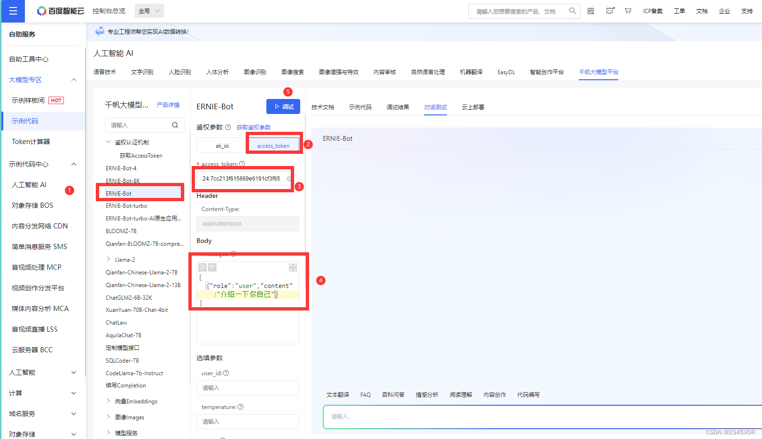
Task: Expand the 域名服务 sidebar section
Action: (74, 414)
